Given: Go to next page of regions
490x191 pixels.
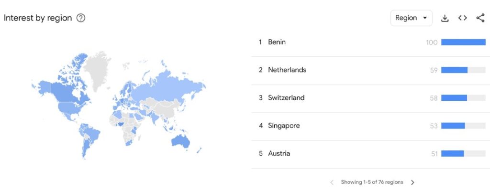Looking at the screenshot, I should pos(412,182).
